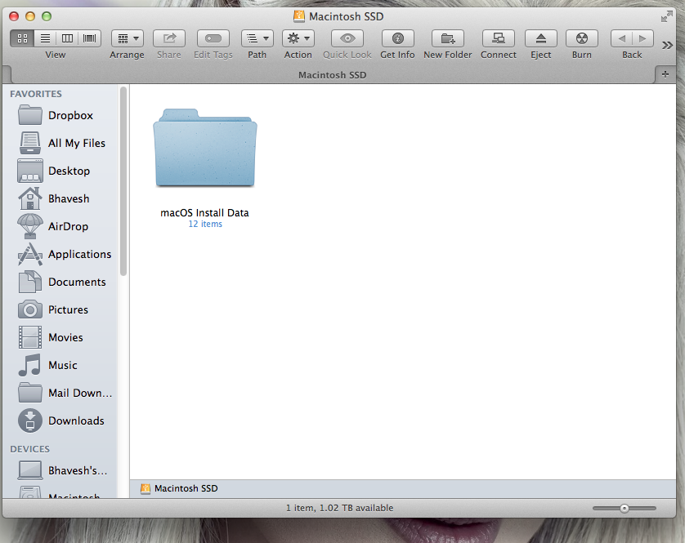Click the Burn disc icon
Screen dimensions: 685x543
pos(582,38)
